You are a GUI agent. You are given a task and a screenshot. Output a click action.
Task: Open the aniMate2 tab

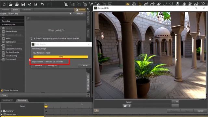(7, 100)
